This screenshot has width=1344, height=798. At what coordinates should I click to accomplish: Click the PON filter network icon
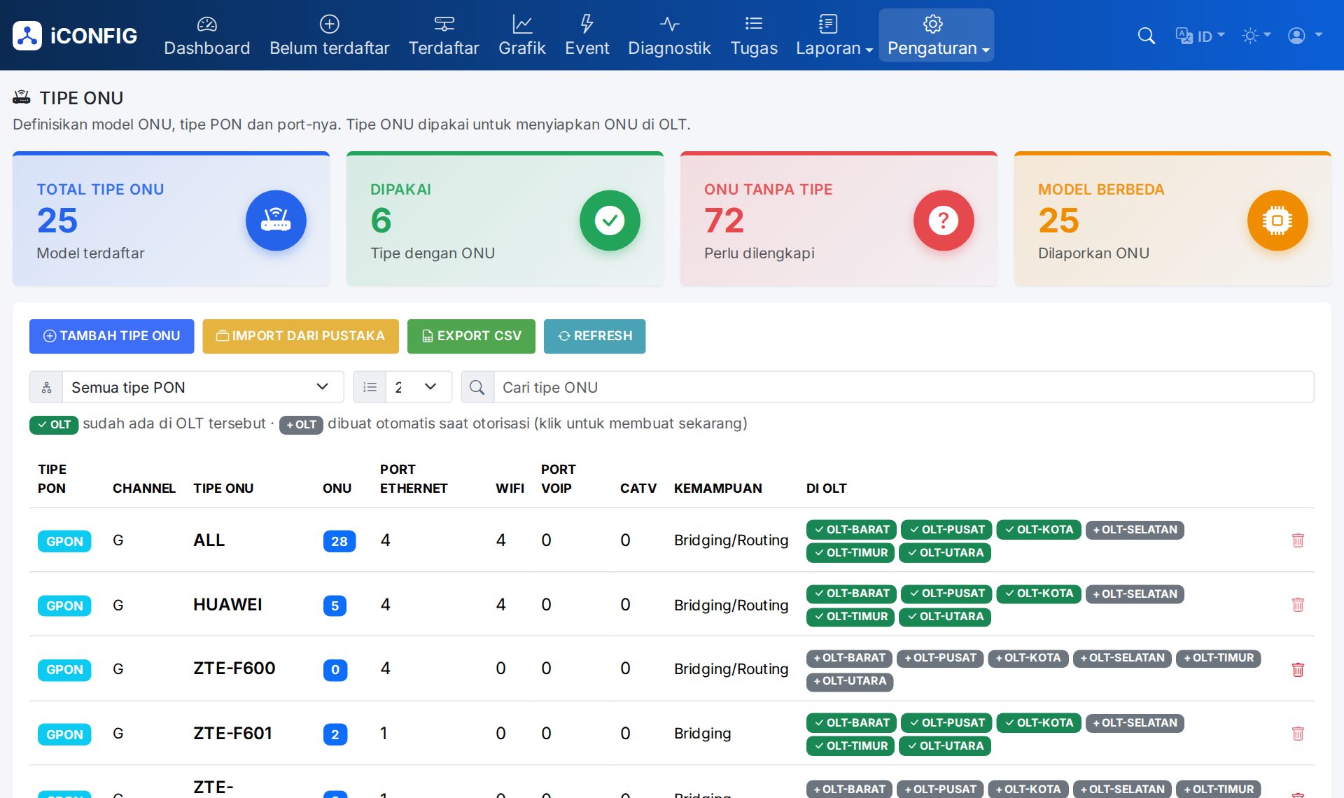tap(46, 387)
